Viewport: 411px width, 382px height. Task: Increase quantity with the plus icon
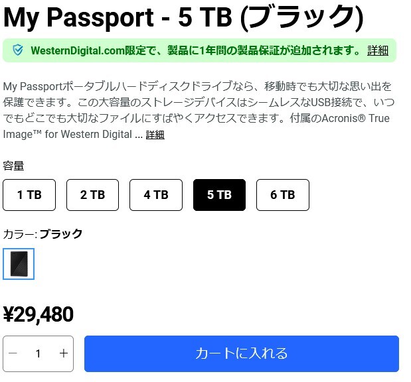pyautogui.click(x=64, y=353)
